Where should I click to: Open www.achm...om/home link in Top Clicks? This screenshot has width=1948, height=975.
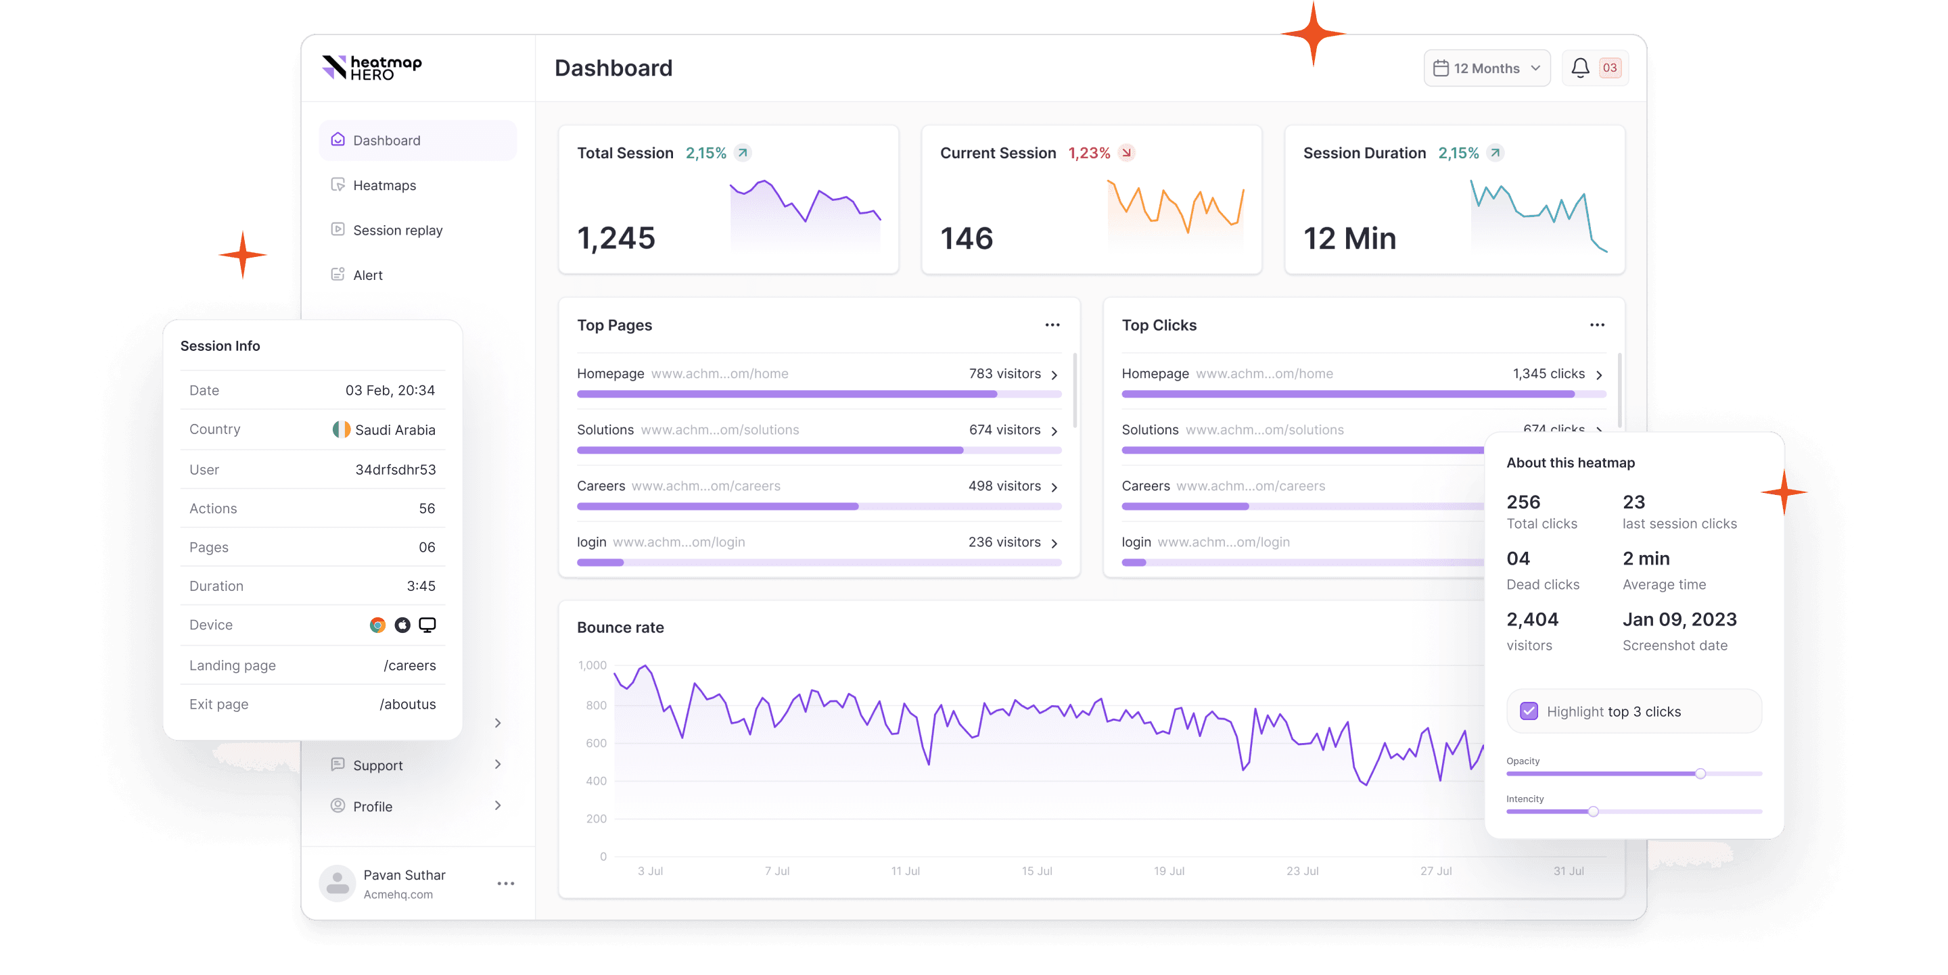1263,373
